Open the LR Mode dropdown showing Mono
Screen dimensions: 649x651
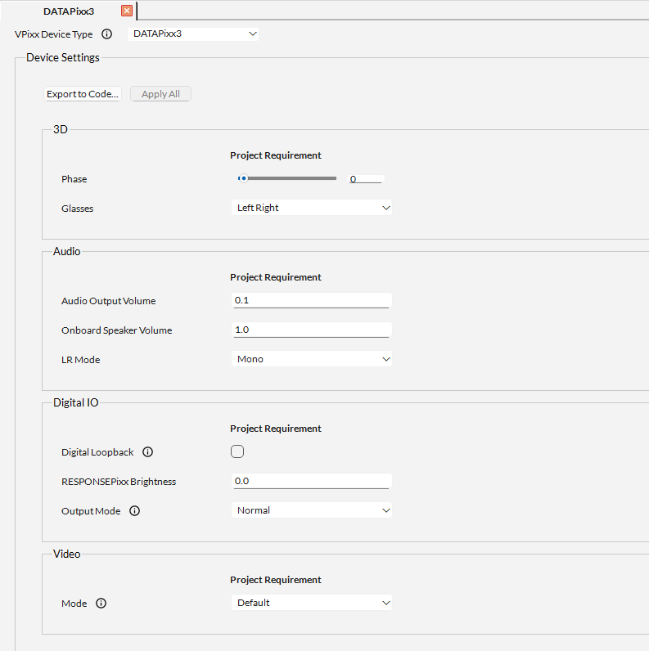tap(312, 359)
